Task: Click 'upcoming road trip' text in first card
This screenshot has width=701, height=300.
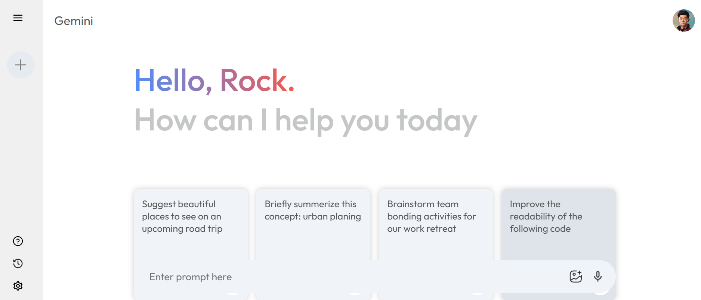Action: pos(182,229)
